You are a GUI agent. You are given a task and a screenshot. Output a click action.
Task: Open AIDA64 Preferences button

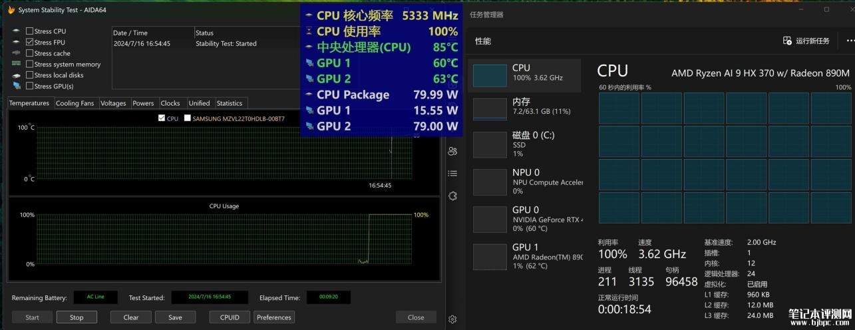pos(274,317)
